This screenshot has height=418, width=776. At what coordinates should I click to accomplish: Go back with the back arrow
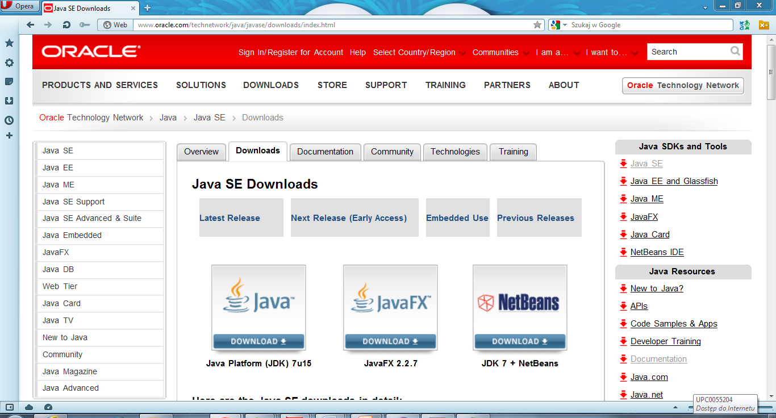[31, 25]
